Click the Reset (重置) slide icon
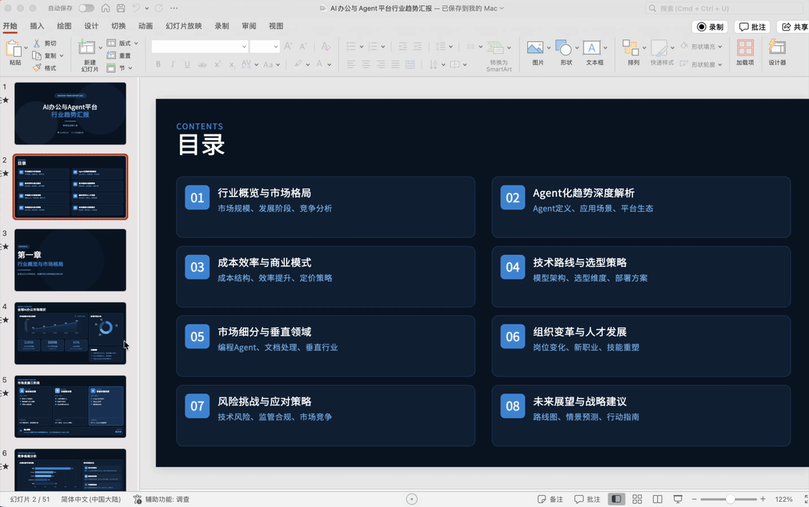The width and height of the screenshot is (809, 507). 111,55
